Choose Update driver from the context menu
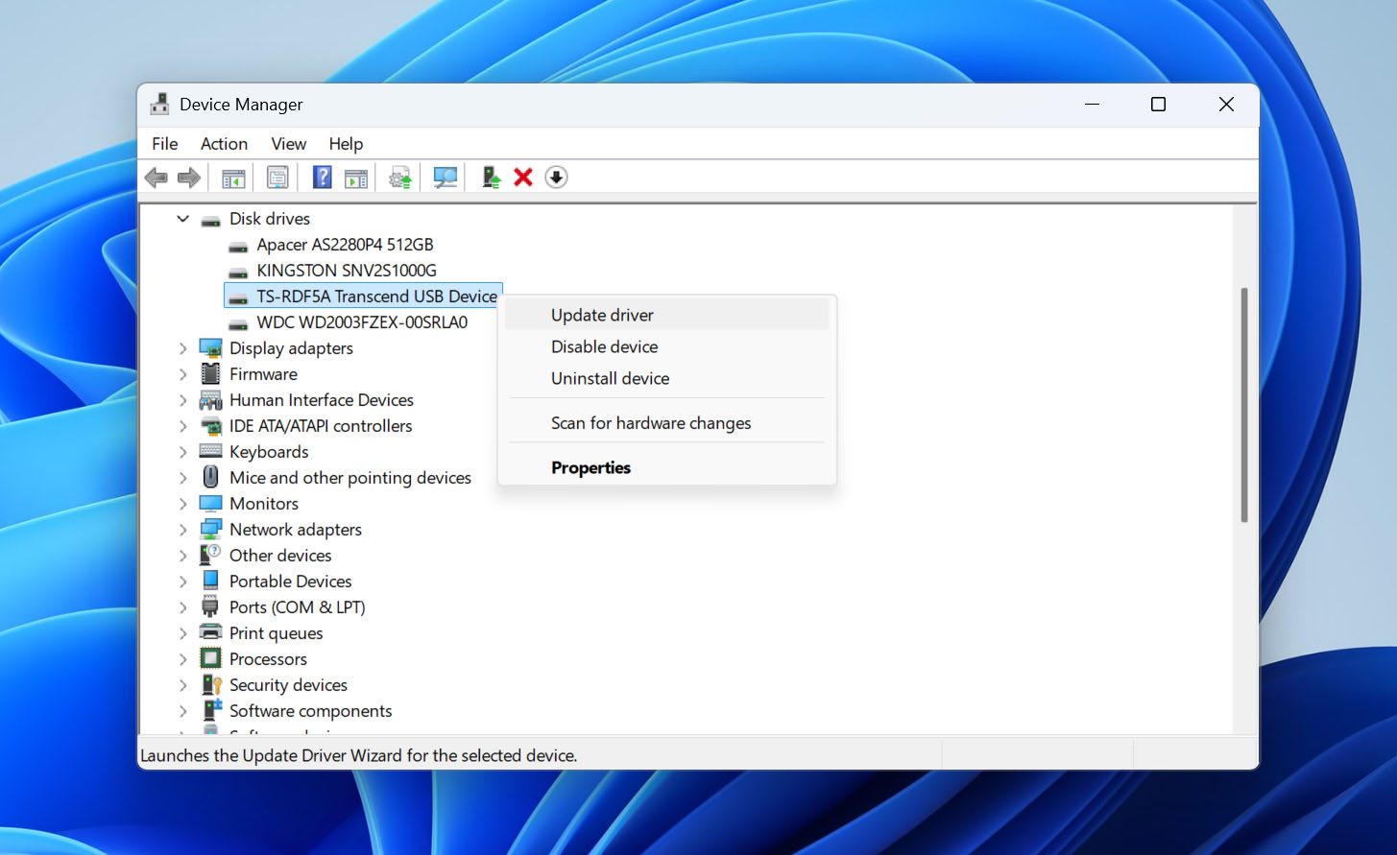The width and height of the screenshot is (1397, 855). [666, 315]
